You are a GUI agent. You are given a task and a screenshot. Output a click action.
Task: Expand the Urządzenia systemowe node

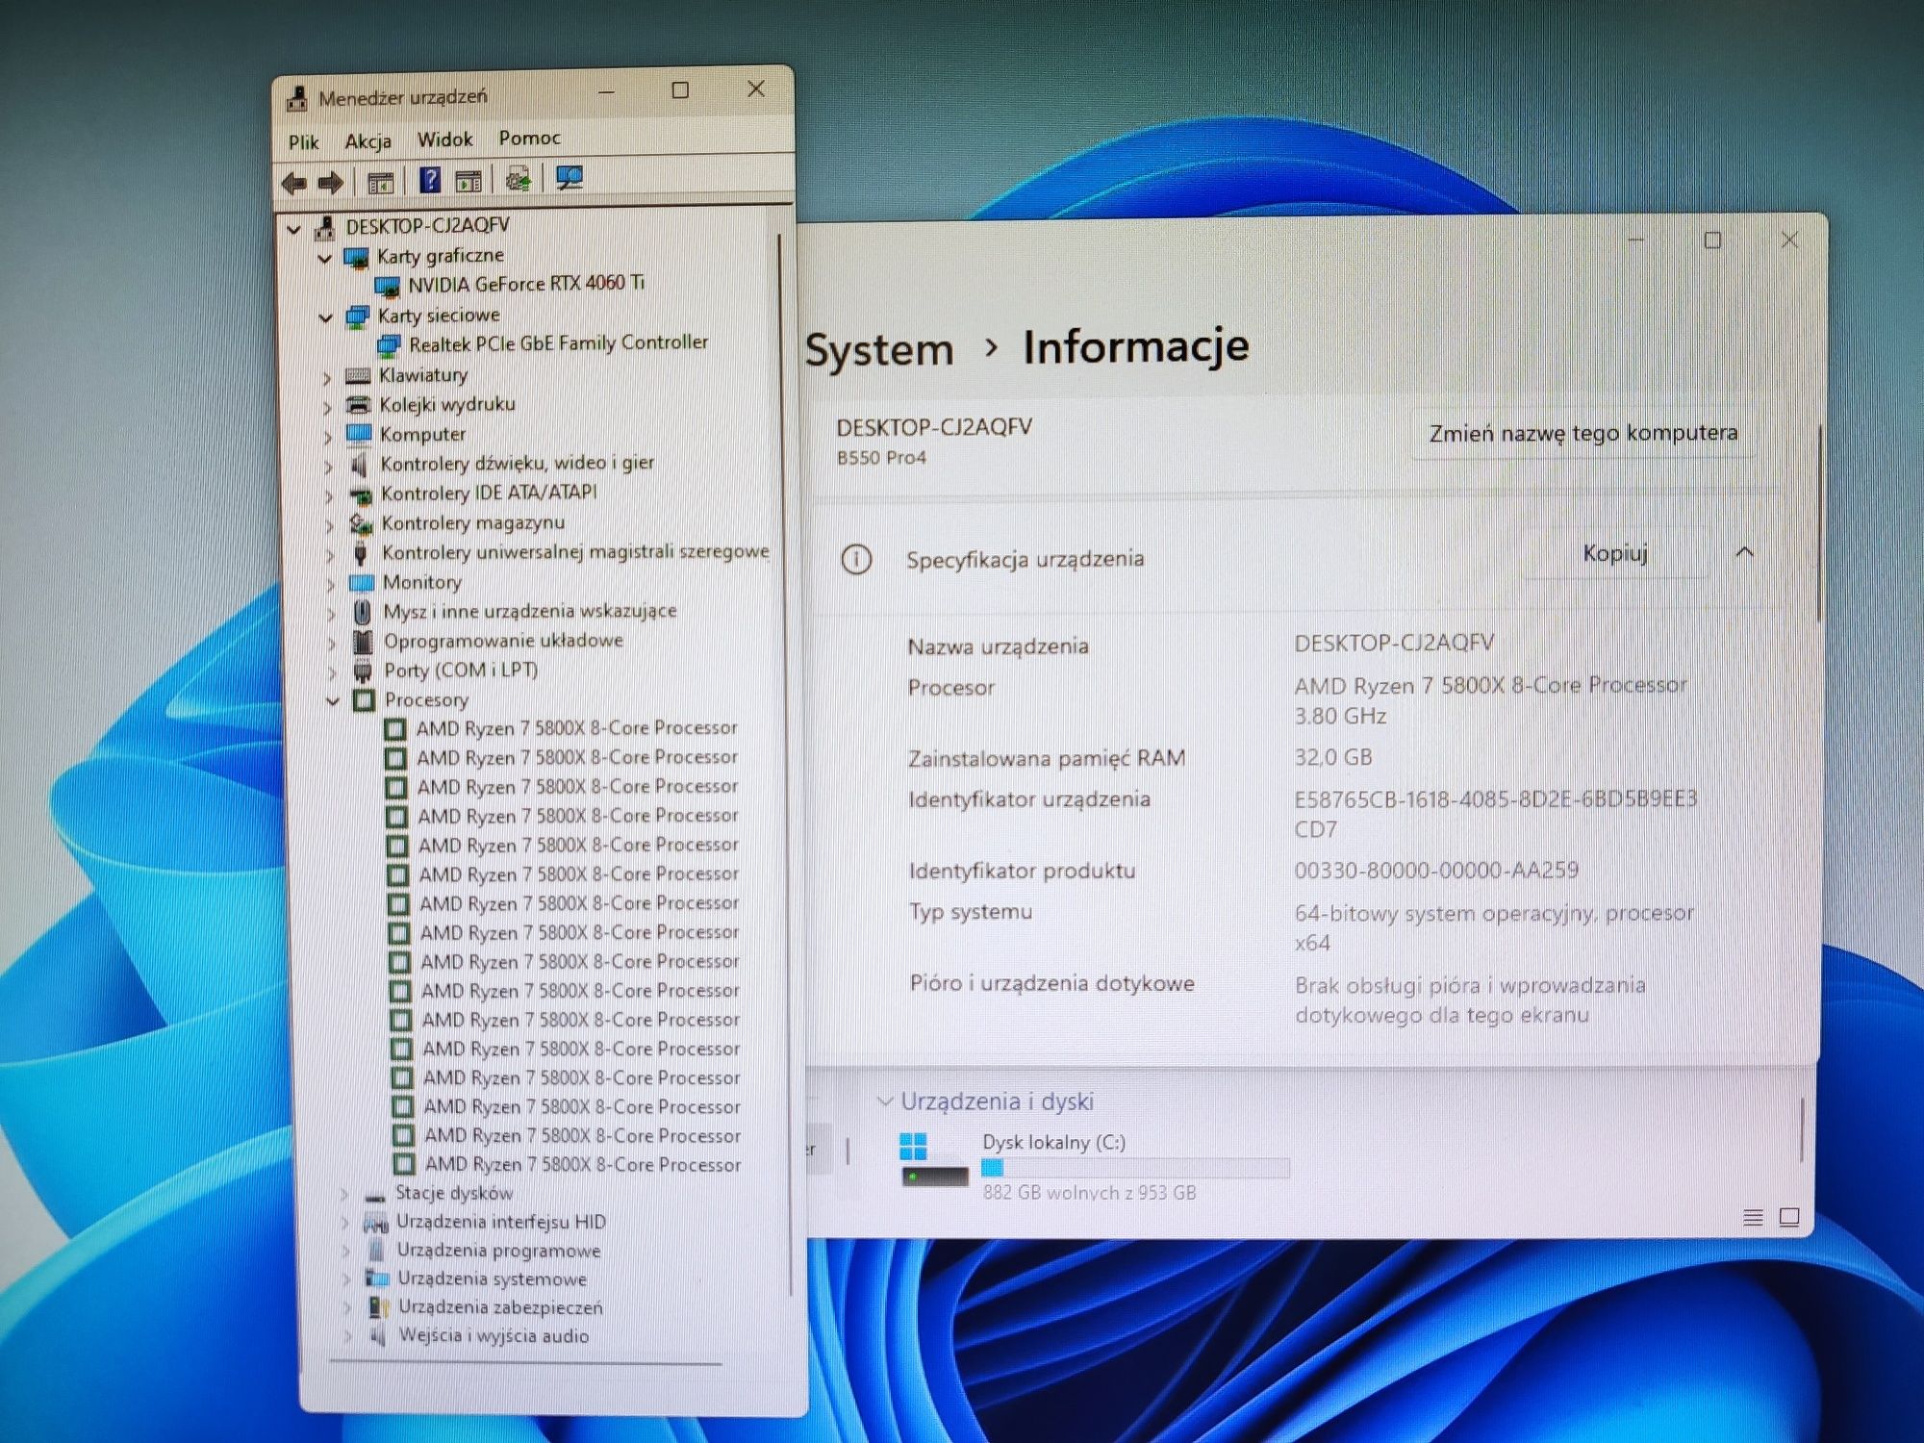coord(346,1279)
